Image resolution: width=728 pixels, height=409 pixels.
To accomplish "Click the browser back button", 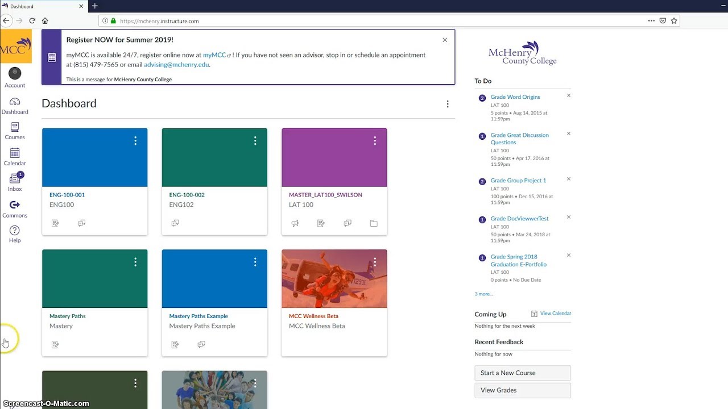I will click(x=6, y=20).
